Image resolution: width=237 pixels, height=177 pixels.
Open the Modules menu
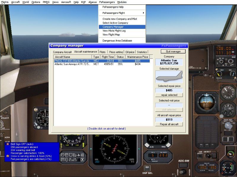click(x=122, y=2)
